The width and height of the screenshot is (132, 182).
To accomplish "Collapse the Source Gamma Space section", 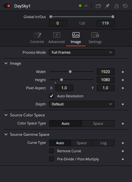I will click(6, 134).
